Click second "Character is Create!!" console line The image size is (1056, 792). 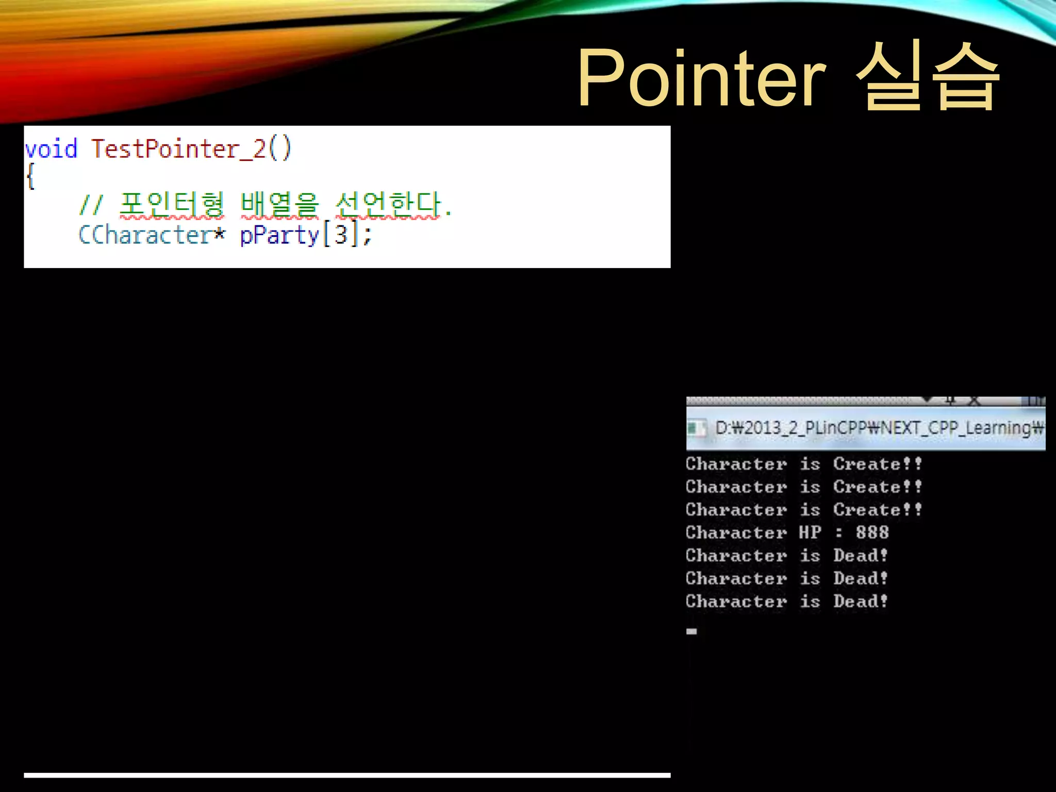pyautogui.click(x=803, y=486)
